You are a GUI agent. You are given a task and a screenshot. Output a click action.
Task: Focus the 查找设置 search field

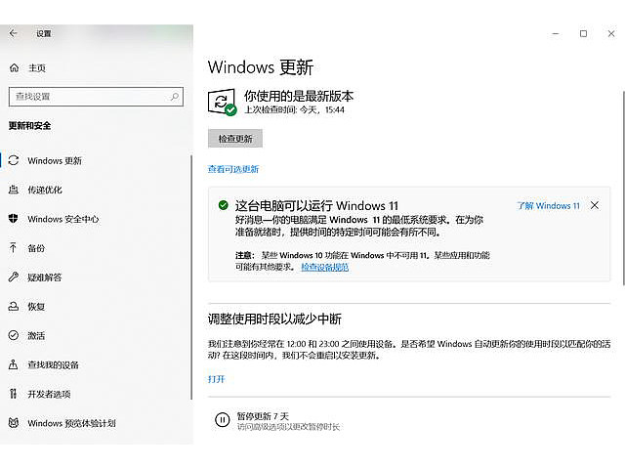tap(96, 97)
